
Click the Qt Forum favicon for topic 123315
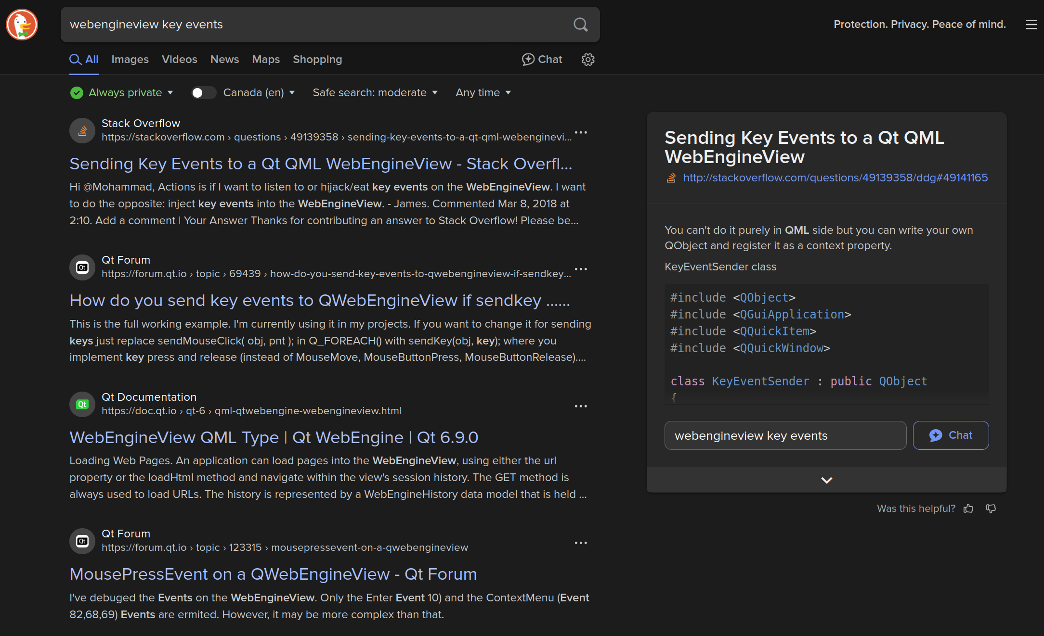[x=82, y=541]
